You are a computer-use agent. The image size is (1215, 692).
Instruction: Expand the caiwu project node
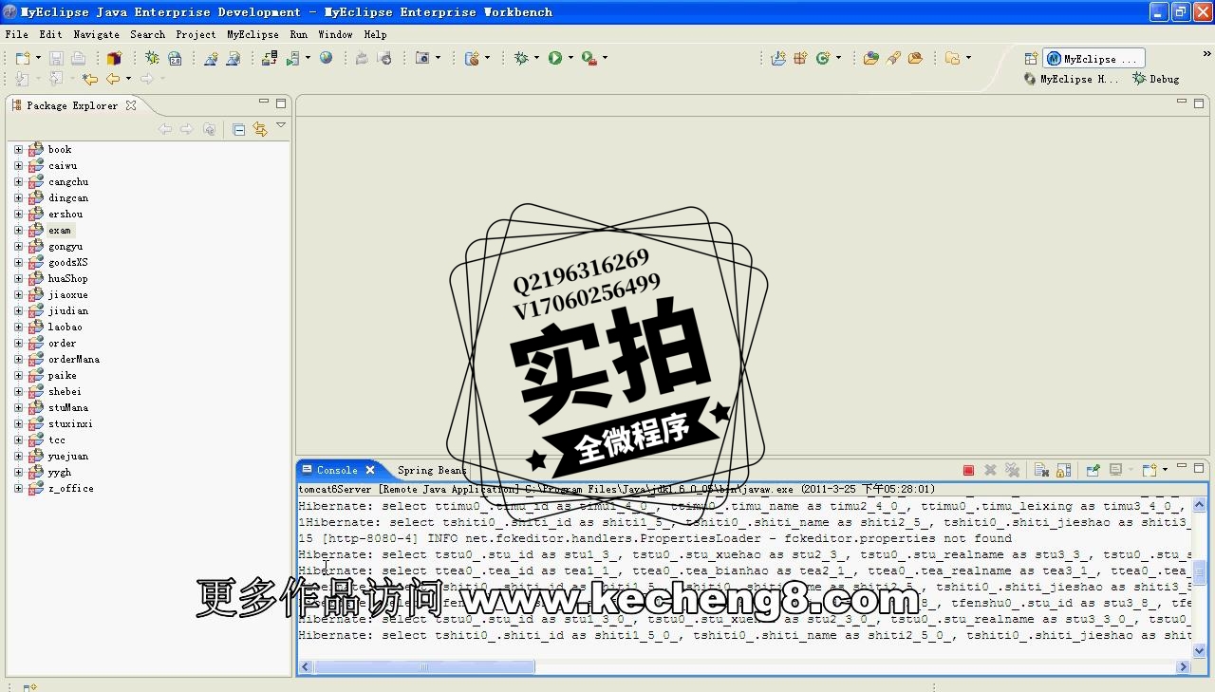(18, 165)
